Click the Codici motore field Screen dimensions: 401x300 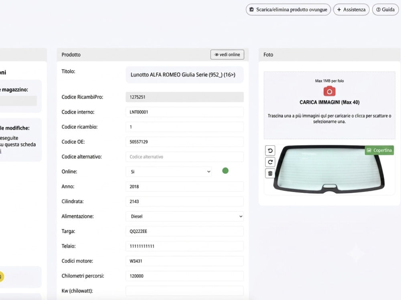point(184,261)
